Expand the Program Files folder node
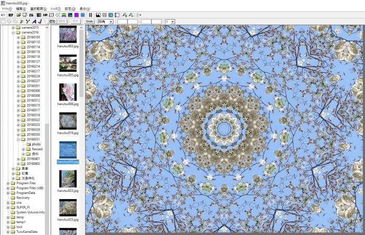The image size is (365, 235). tap(8, 183)
